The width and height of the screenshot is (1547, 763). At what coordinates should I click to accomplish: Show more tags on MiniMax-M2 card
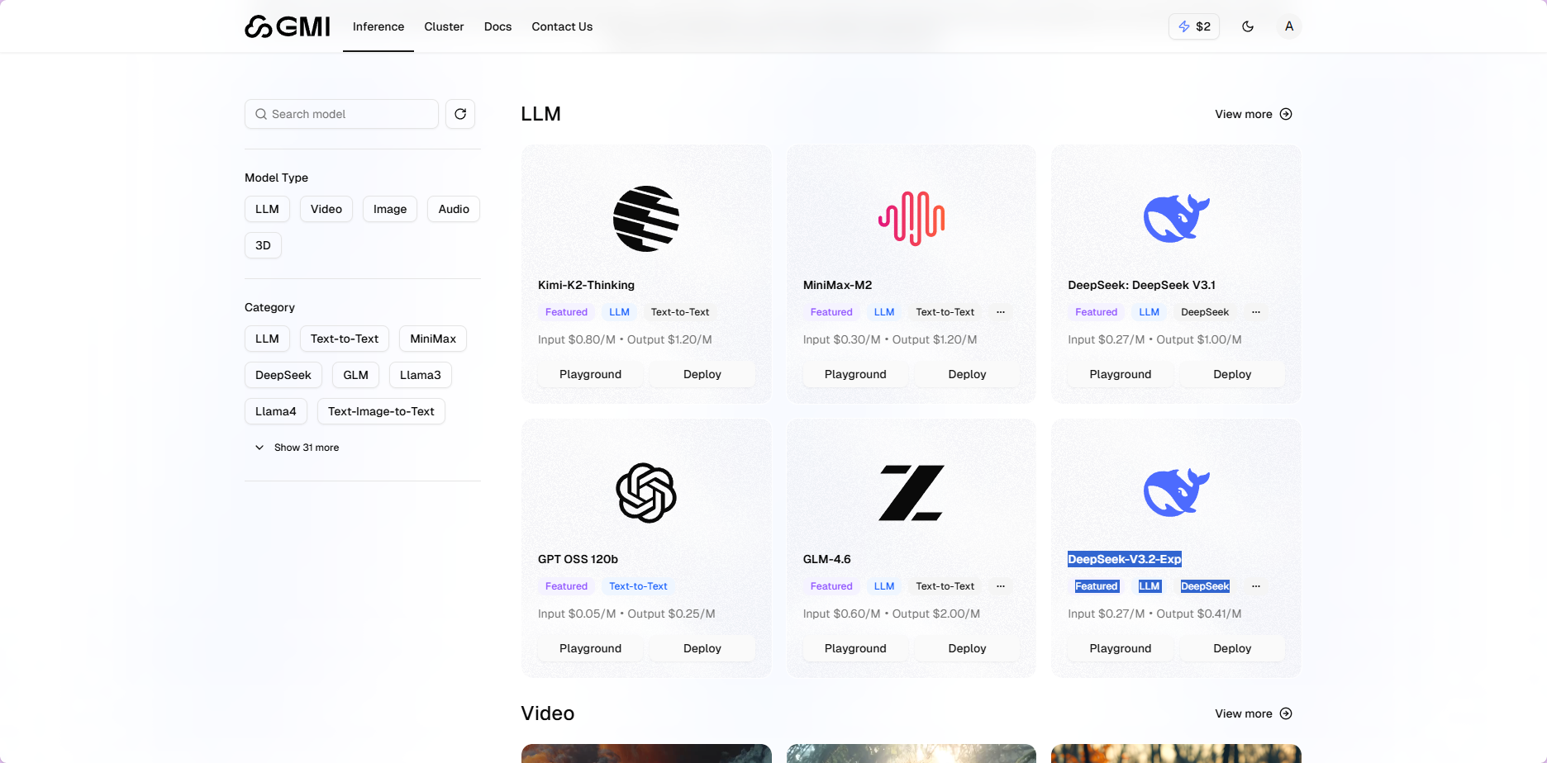[x=1001, y=312]
